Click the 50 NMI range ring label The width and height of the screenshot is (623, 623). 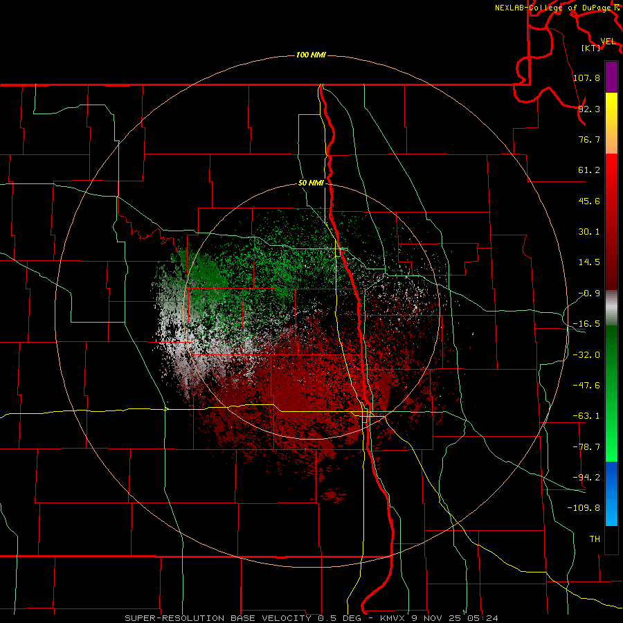click(x=311, y=183)
